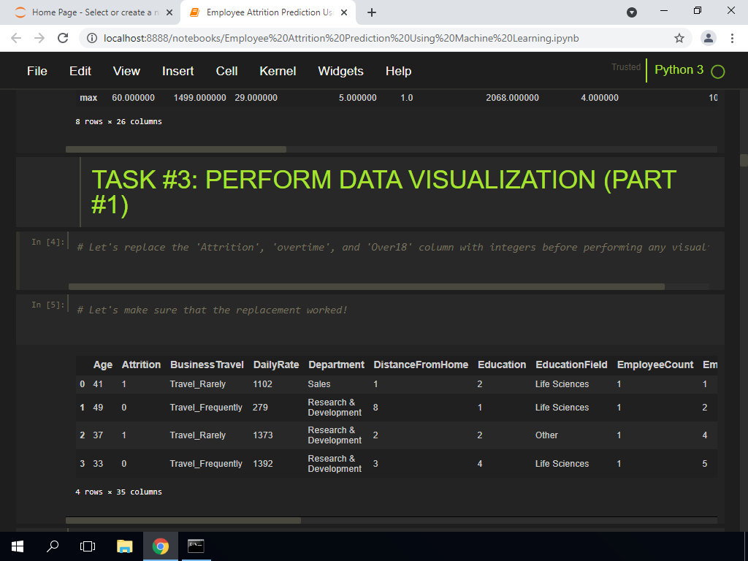Open the Kernel menu
Screen dimensions: 748x561
click(x=278, y=71)
